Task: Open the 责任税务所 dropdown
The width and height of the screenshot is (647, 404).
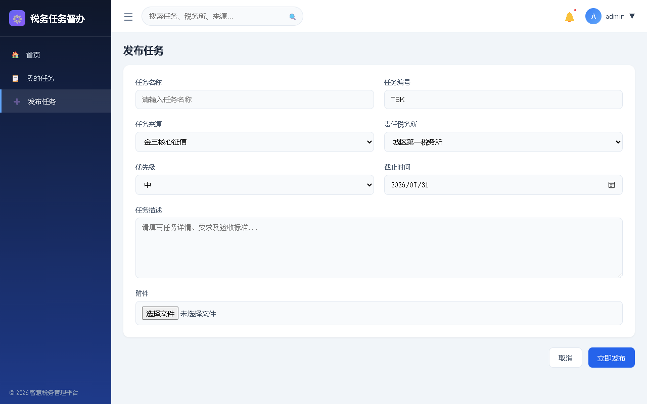Action: point(503,142)
